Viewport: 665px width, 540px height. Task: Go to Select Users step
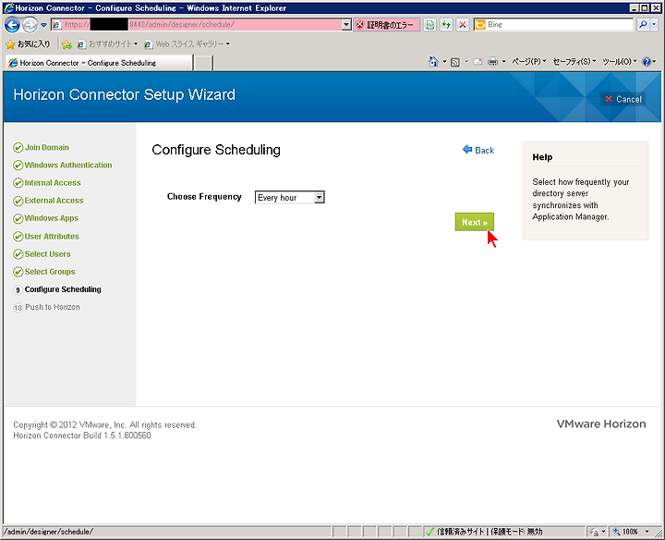[x=47, y=254]
